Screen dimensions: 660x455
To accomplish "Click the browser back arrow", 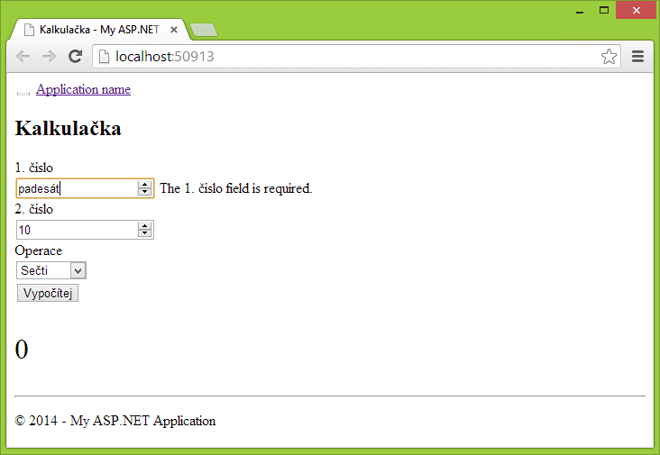I will pos(23,57).
